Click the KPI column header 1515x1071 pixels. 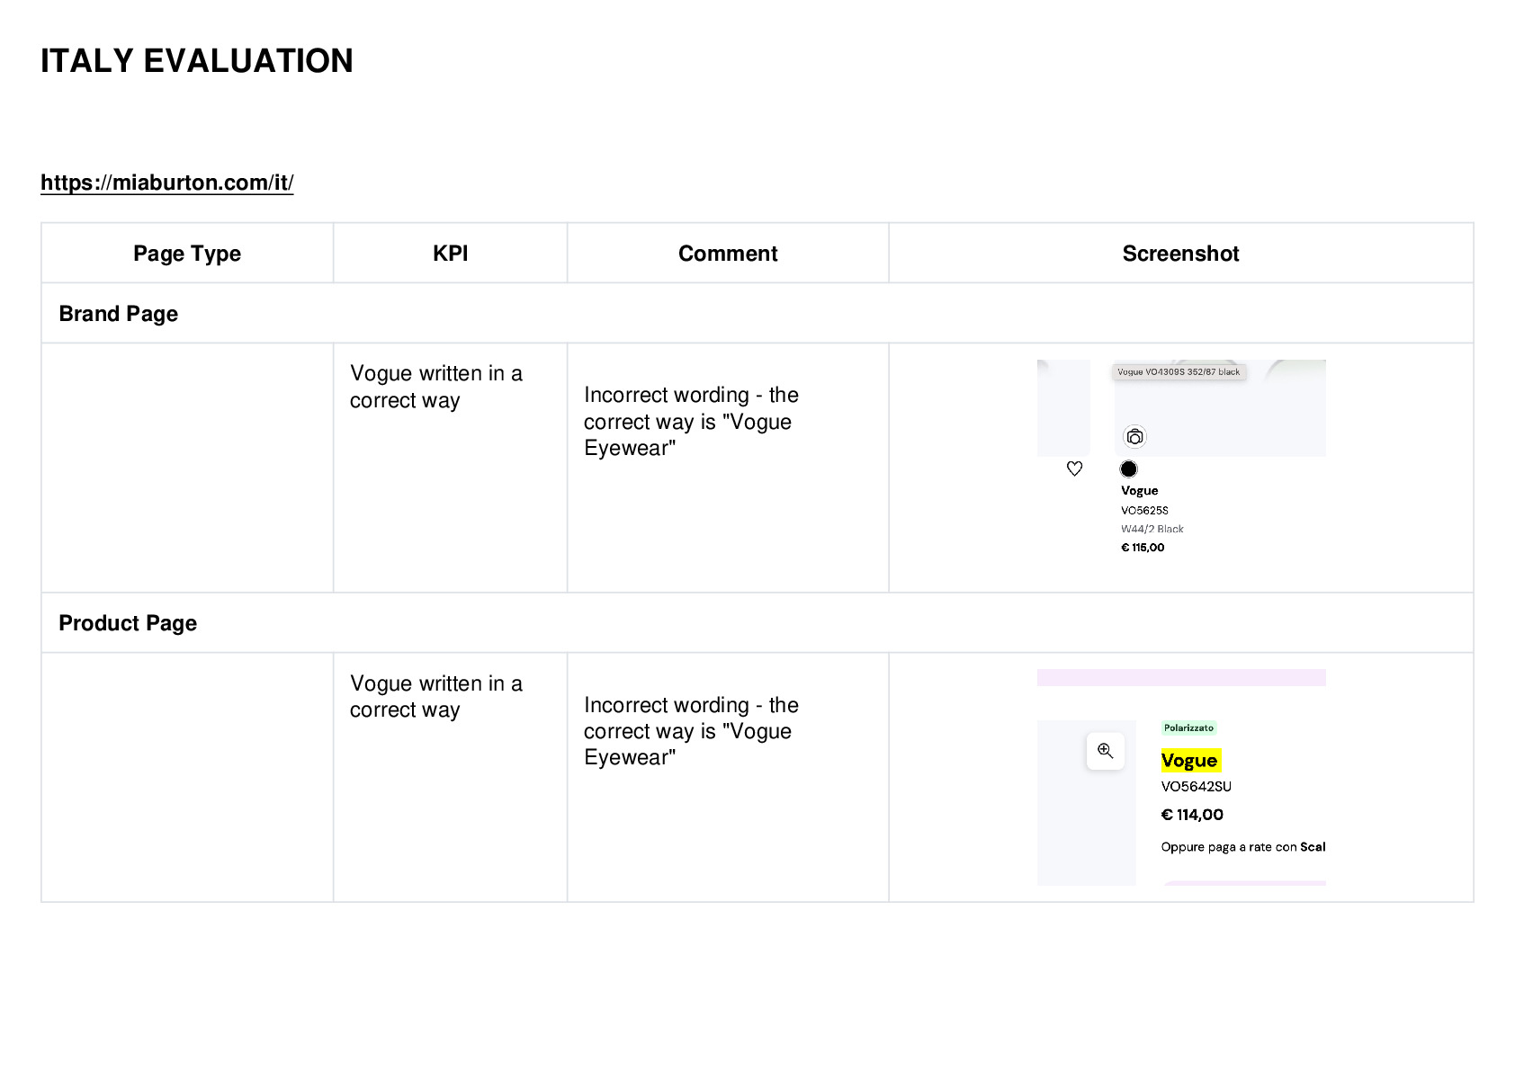click(x=450, y=254)
